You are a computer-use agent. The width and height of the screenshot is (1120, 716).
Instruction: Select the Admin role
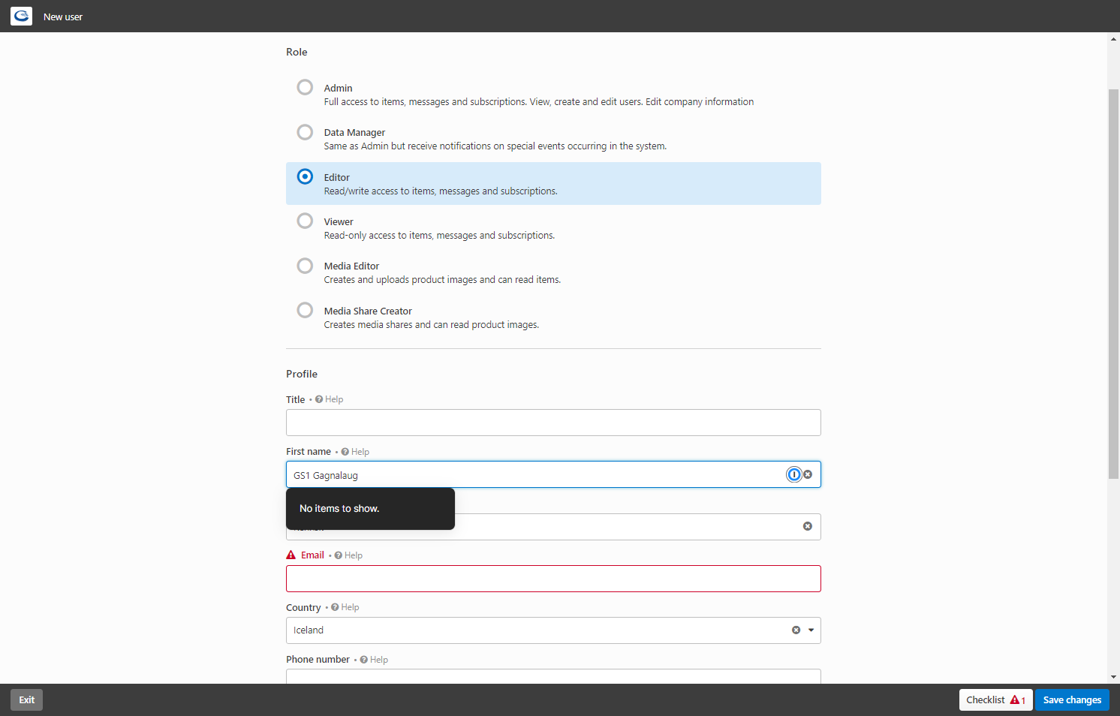click(305, 87)
